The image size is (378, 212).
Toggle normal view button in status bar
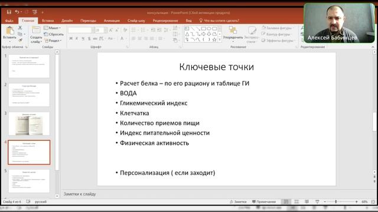click(x=286, y=201)
